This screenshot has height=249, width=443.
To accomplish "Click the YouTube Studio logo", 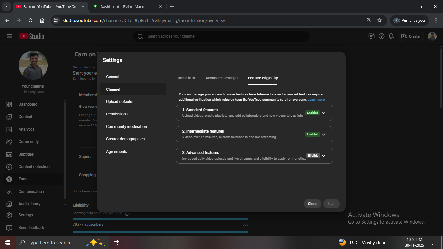I will (x=32, y=36).
